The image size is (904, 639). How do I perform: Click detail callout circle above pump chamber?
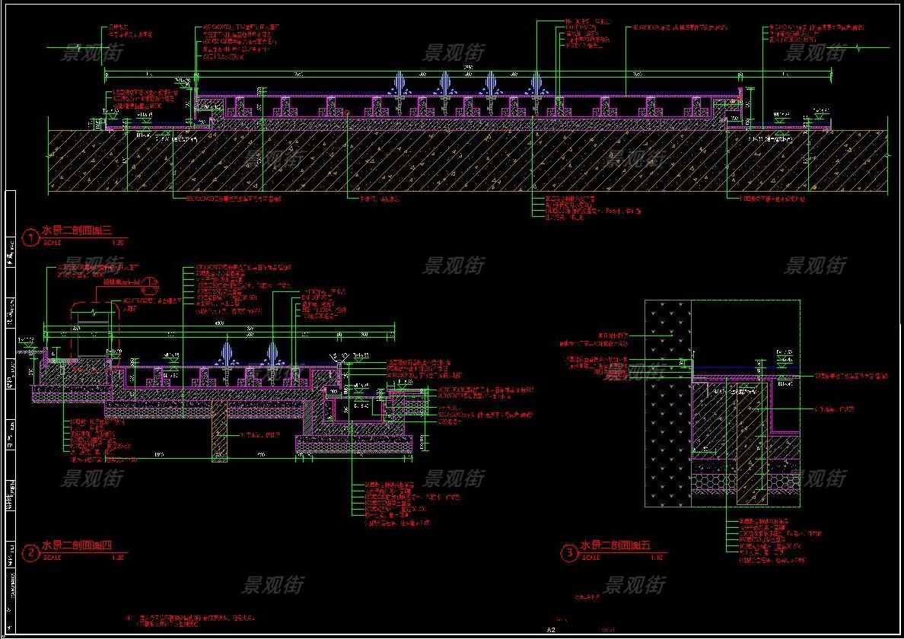point(149,285)
